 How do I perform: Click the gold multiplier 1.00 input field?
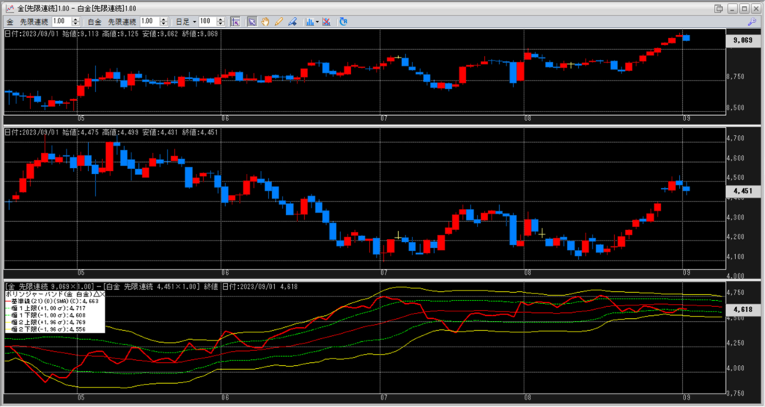[60, 22]
